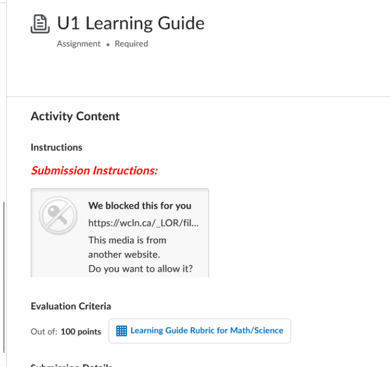Click the blocked media key icon

click(x=57, y=216)
